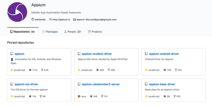Click the Appium organization name heading

click(38, 5)
